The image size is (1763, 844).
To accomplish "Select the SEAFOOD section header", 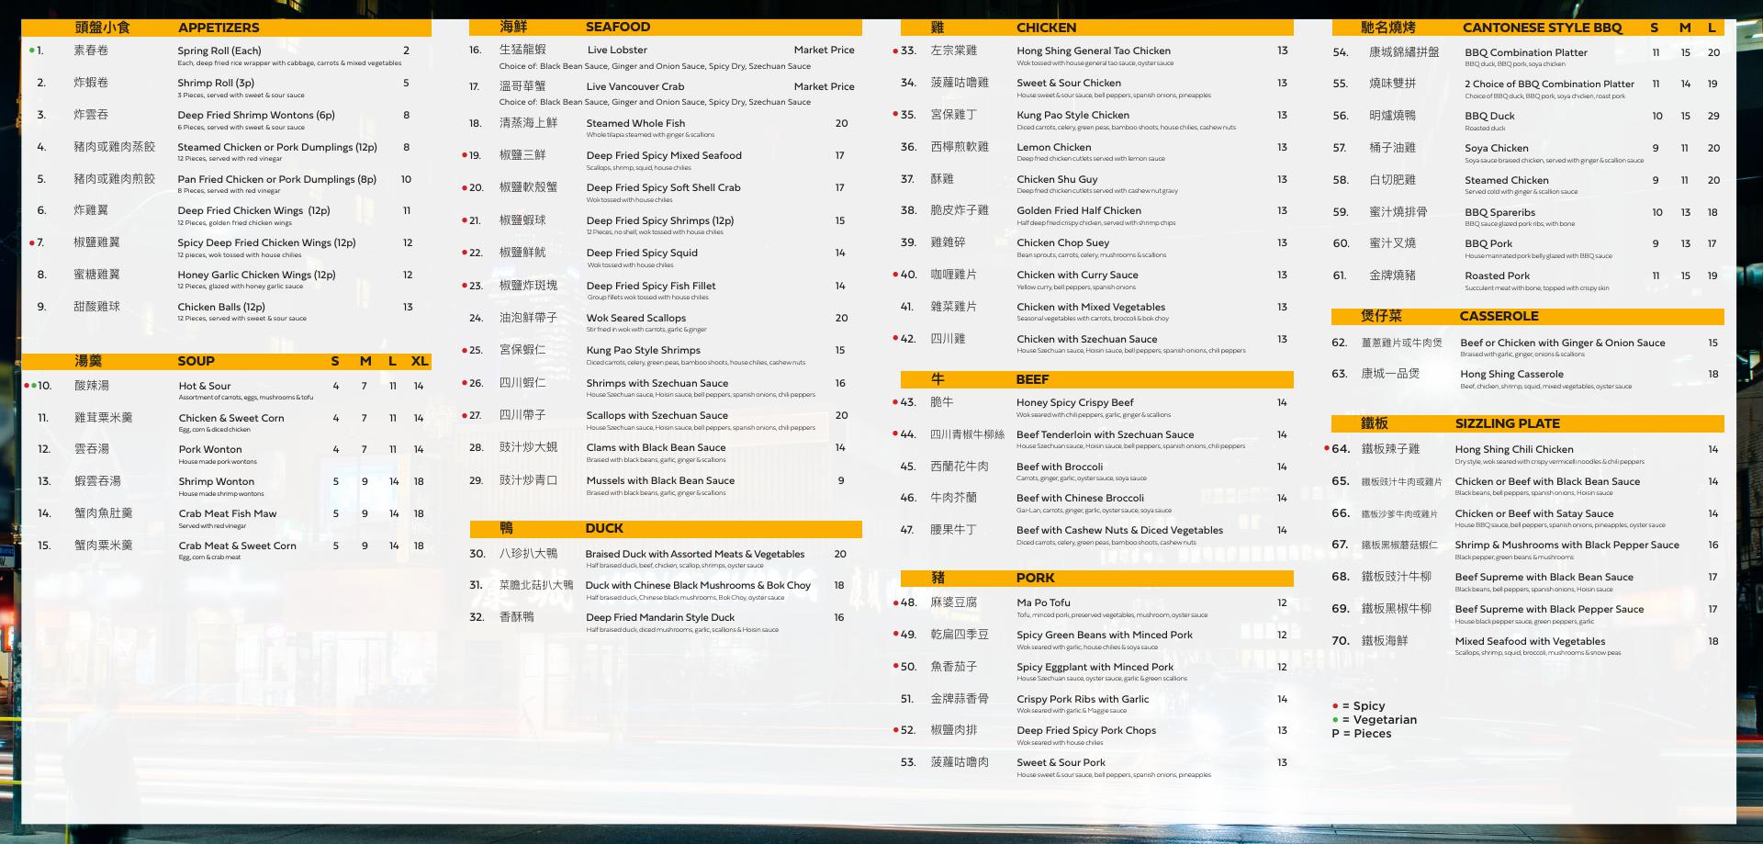I will tap(617, 28).
